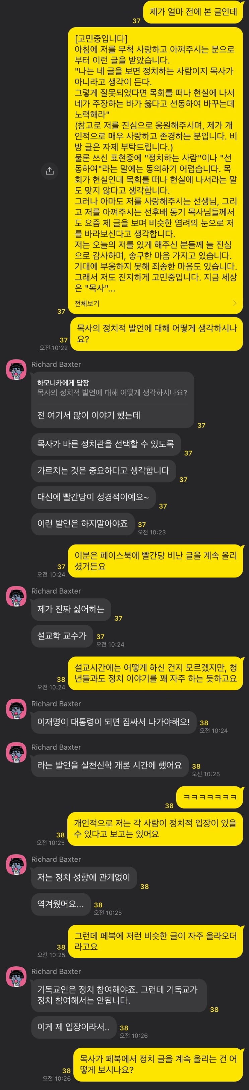249x1090 pixels.
Task: Tap the '이게 제 입장이라서..' message
Action: (x=74, y=1027)
